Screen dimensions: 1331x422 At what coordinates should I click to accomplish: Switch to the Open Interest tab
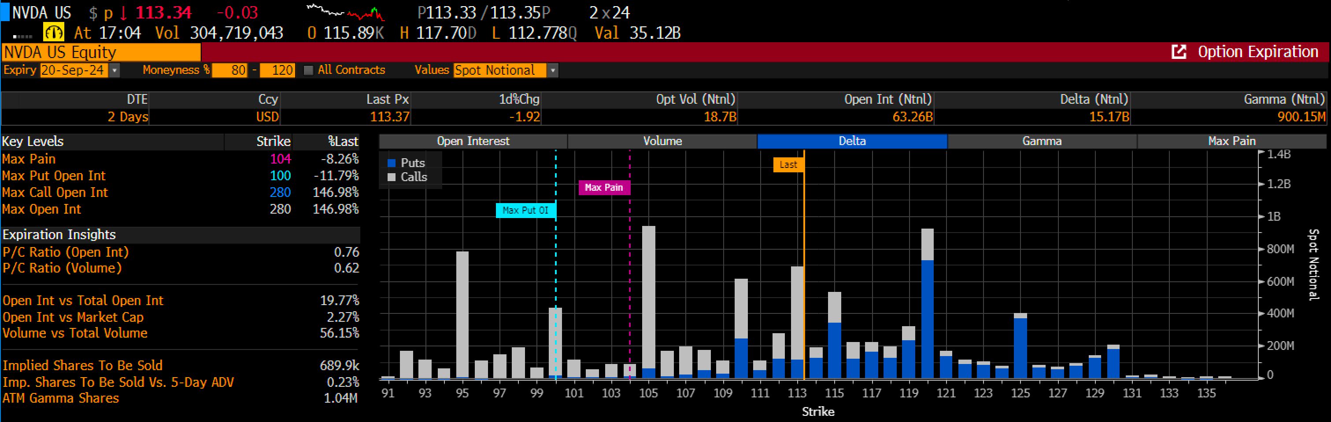[x=473, y=141]
